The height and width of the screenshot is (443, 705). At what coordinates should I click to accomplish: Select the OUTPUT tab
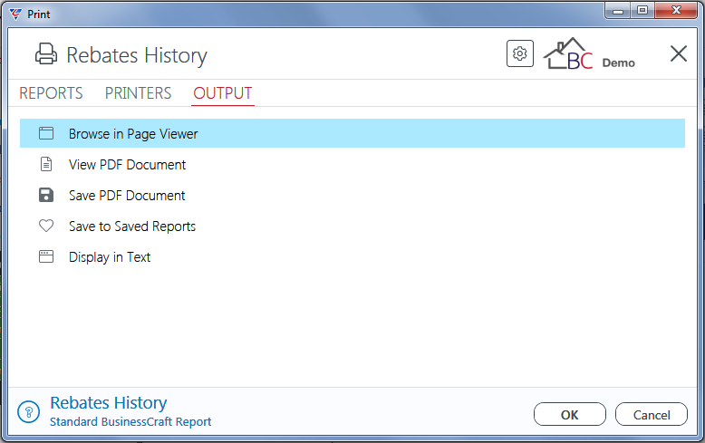(x=223, y=93)
